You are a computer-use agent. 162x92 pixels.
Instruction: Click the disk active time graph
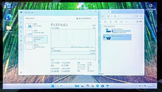tap(73, 38)
